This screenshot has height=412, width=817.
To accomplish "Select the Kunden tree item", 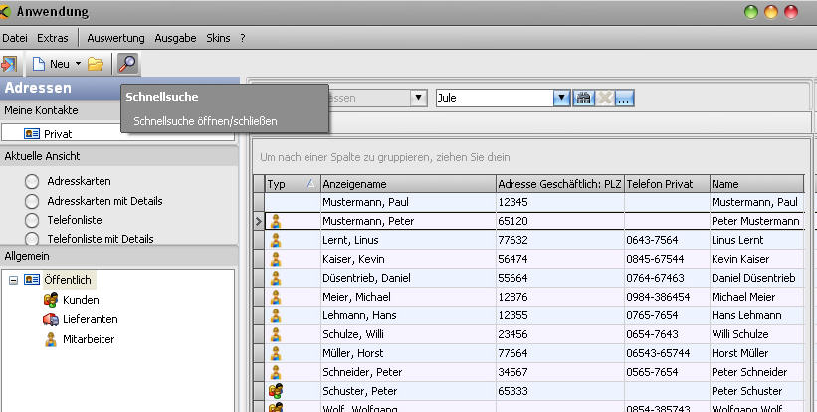I will tap(81, 300).
